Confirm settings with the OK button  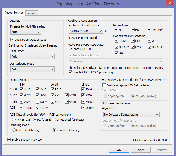(x=119, y=150)
